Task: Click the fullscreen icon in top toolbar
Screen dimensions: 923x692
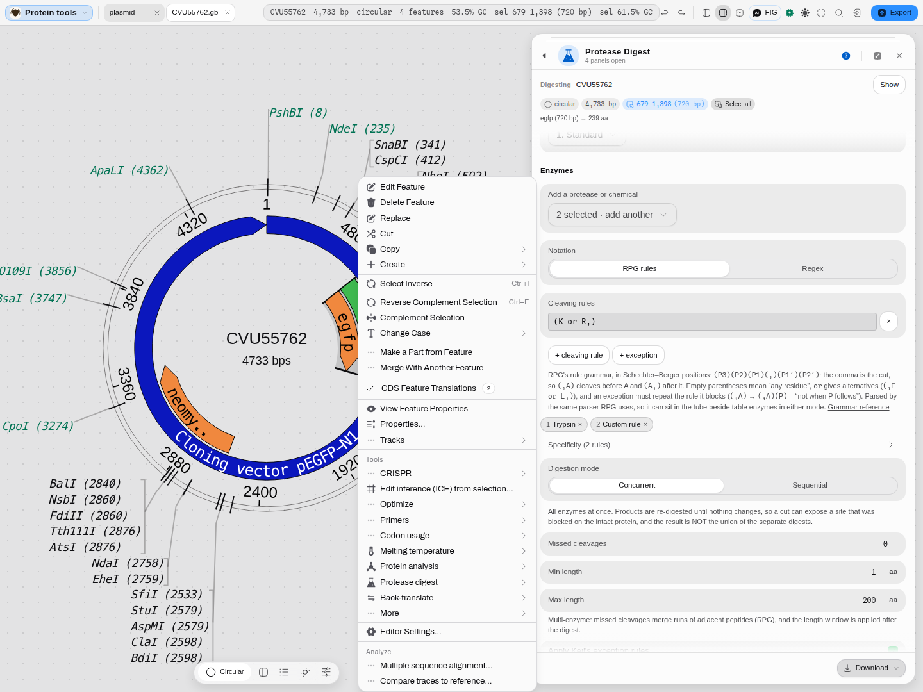Action: click(x=821, y=13)
